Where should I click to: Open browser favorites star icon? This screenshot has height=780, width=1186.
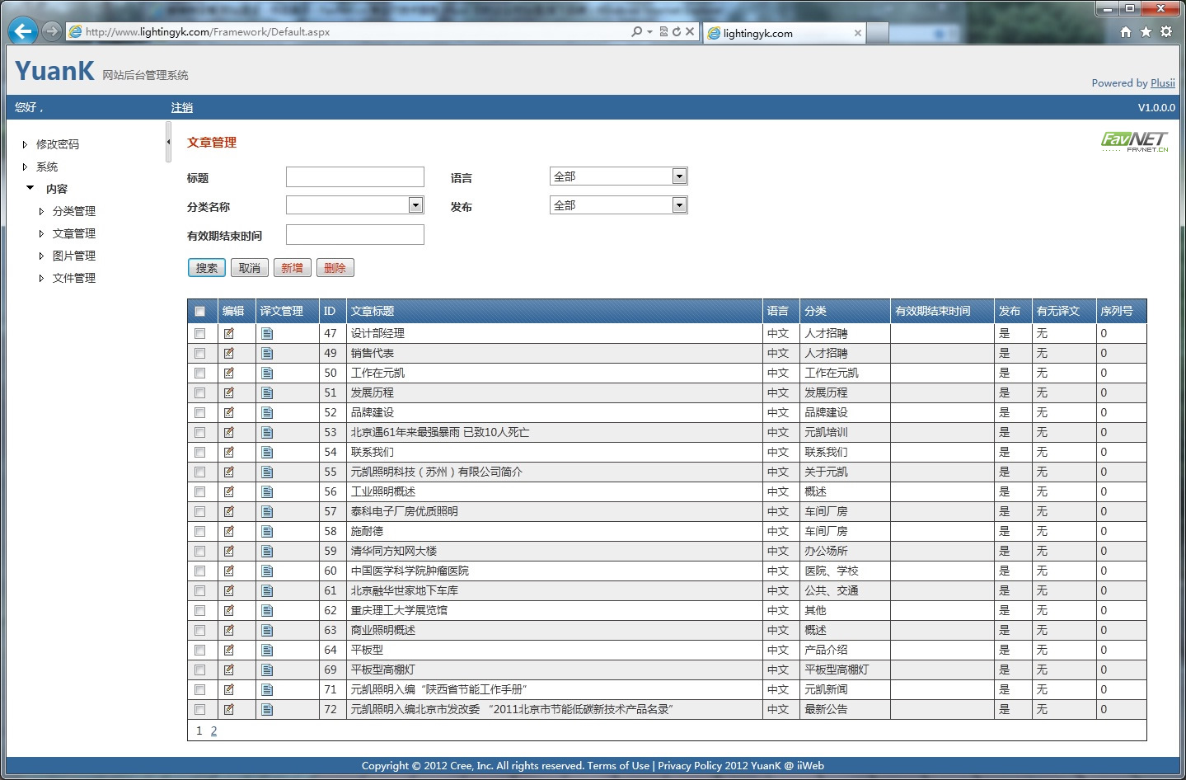click(x=1146, y=31)
